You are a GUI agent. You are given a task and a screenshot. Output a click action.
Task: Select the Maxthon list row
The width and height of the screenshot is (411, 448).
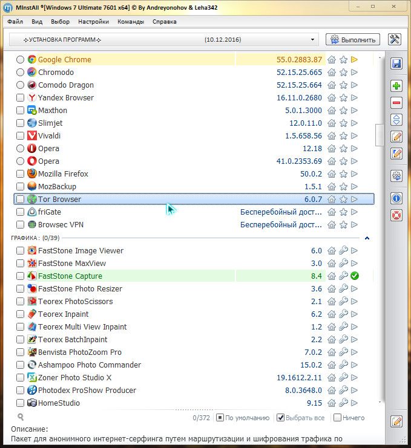click(x=194, y=110)
